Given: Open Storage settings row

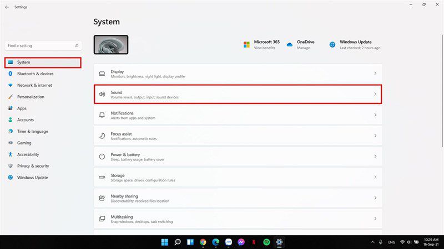Looking at the screenshot, I should click(238, 177).
